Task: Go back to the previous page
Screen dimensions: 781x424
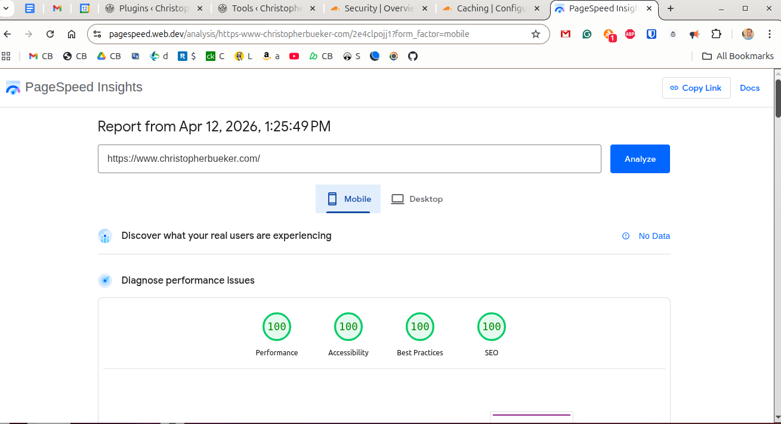Action: 7,34
